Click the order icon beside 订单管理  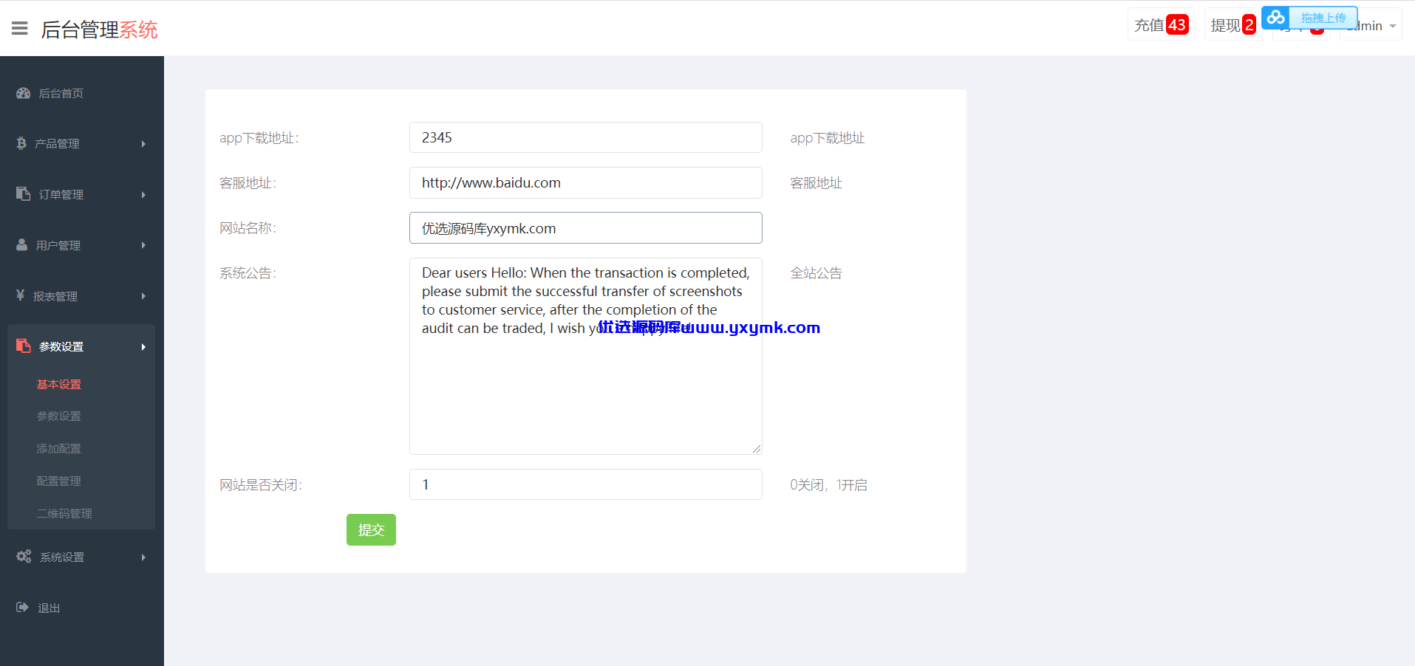point(23,193)
